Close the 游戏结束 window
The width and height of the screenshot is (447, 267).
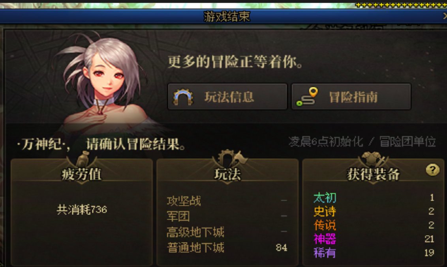pyautogui.click(x=444, y=17)
